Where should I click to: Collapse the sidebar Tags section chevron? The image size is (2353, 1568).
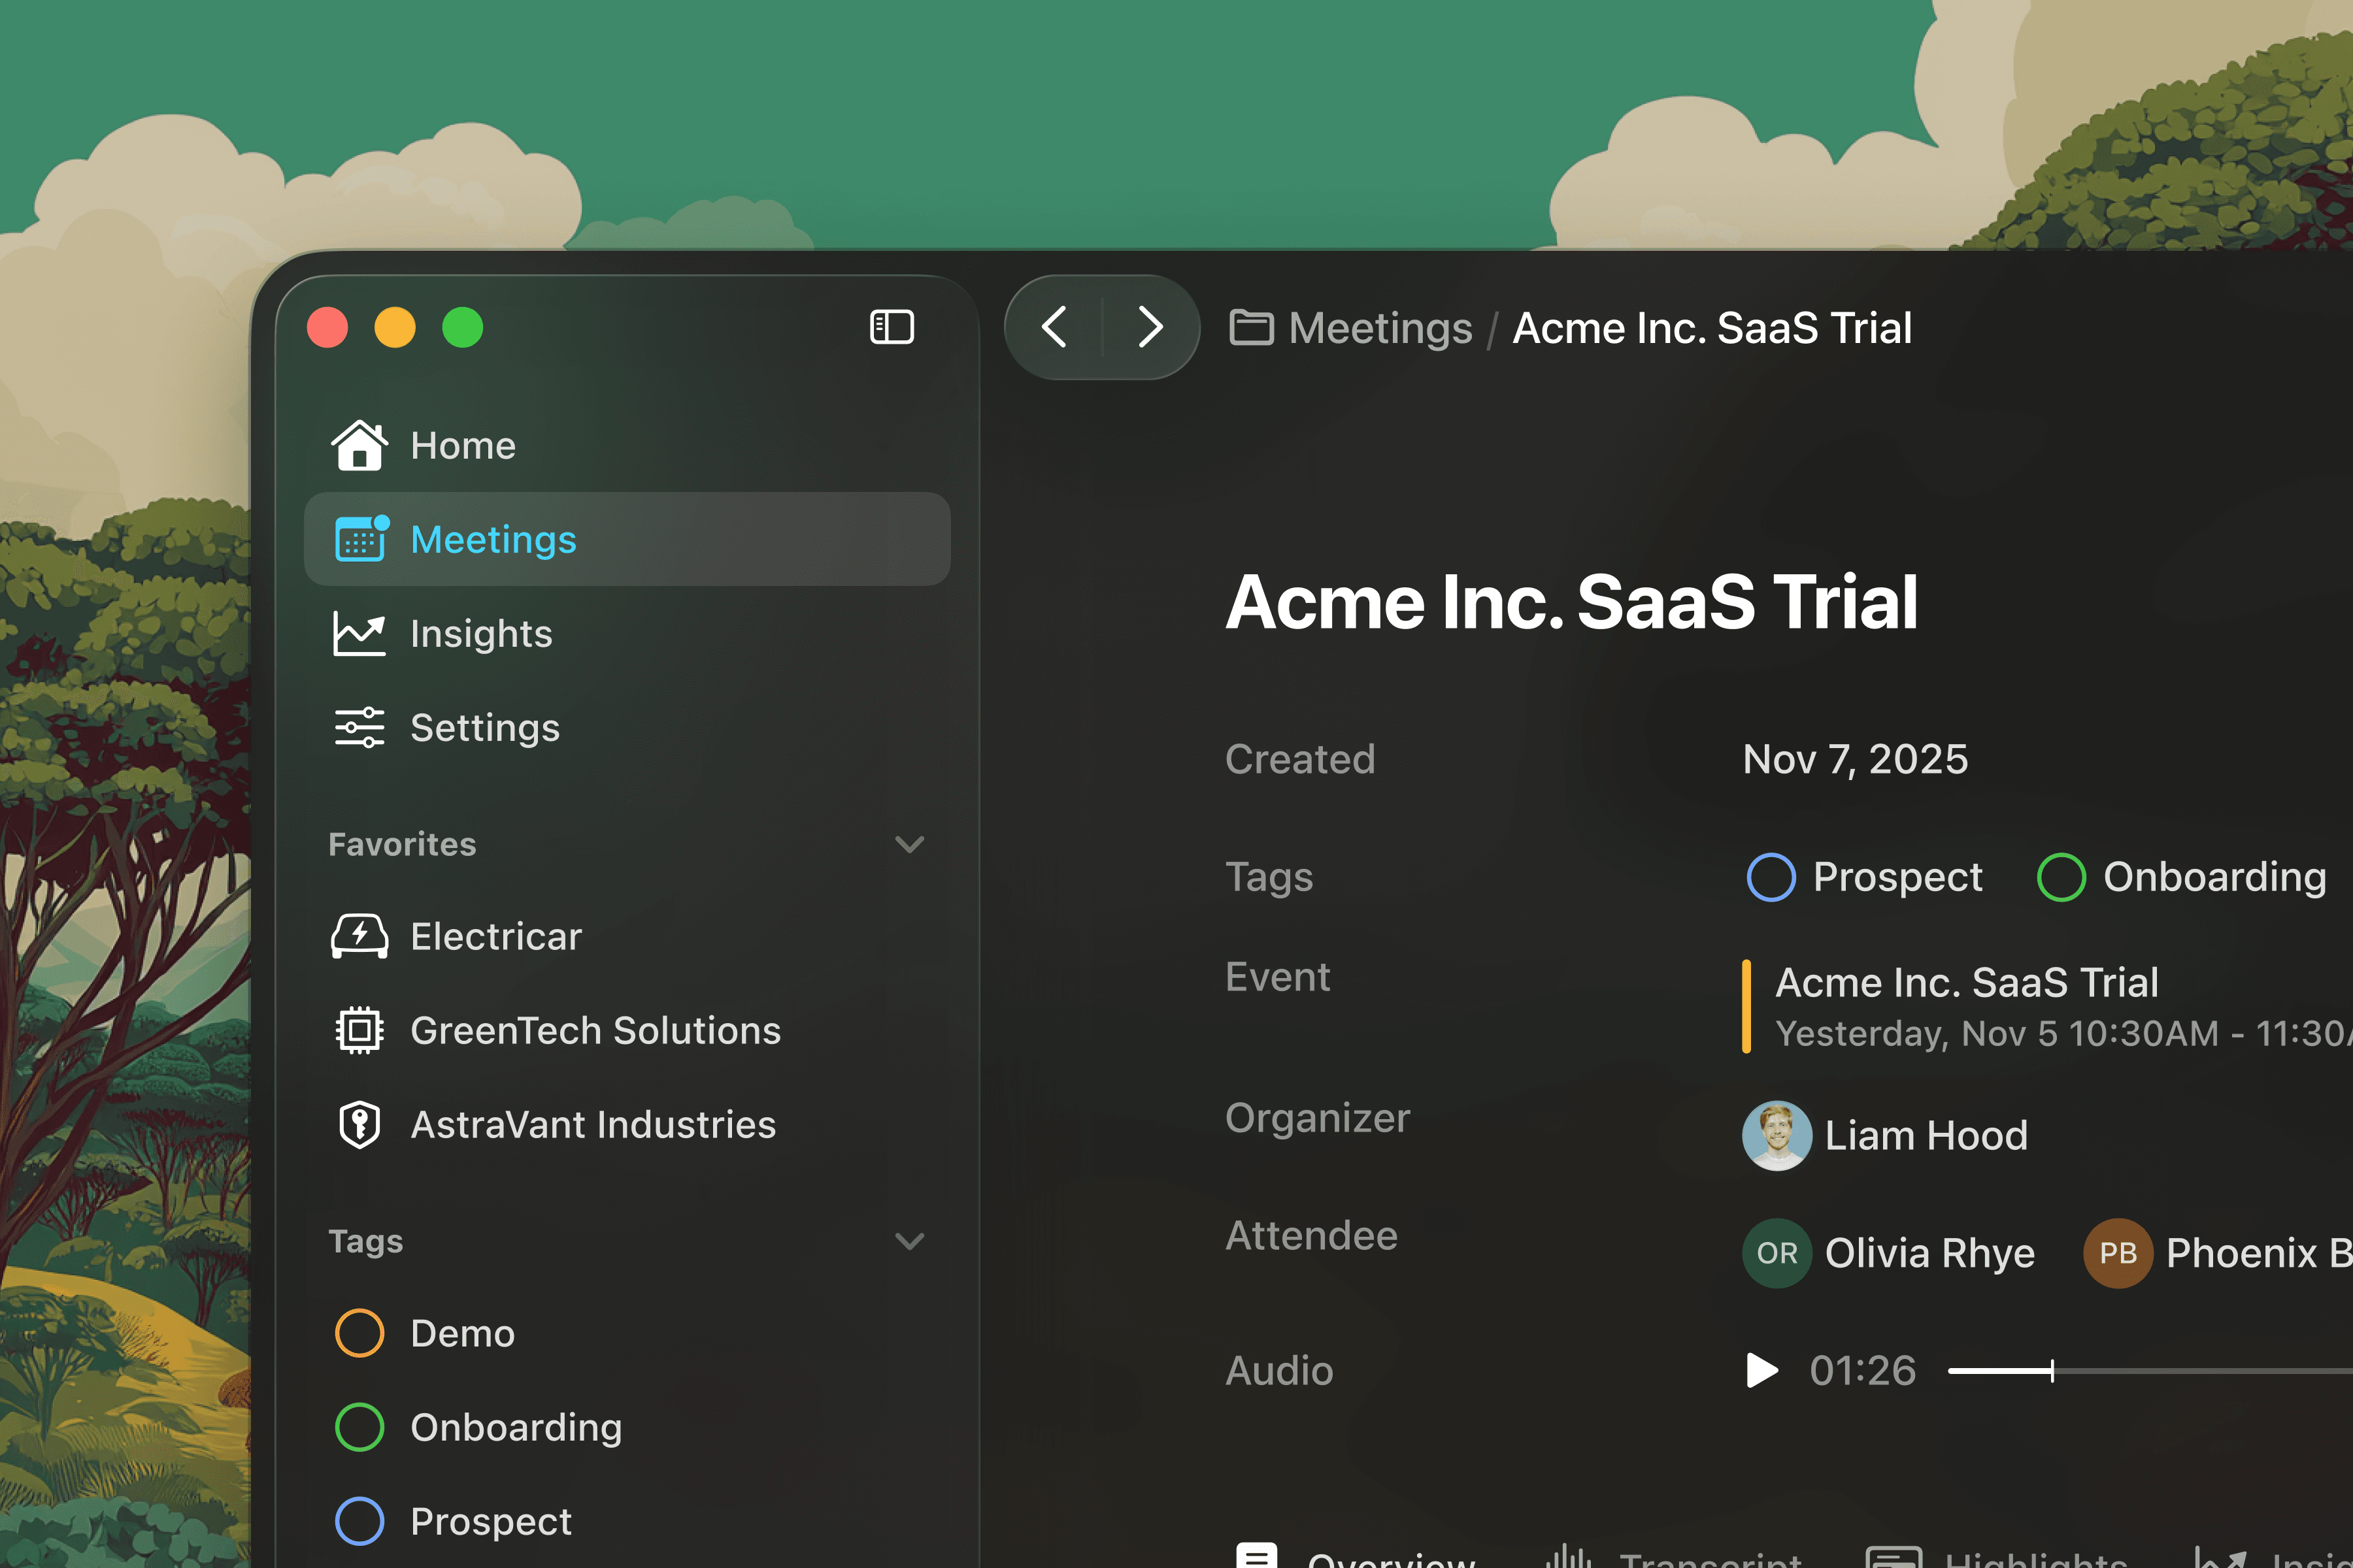click(x=909, y=1241)
